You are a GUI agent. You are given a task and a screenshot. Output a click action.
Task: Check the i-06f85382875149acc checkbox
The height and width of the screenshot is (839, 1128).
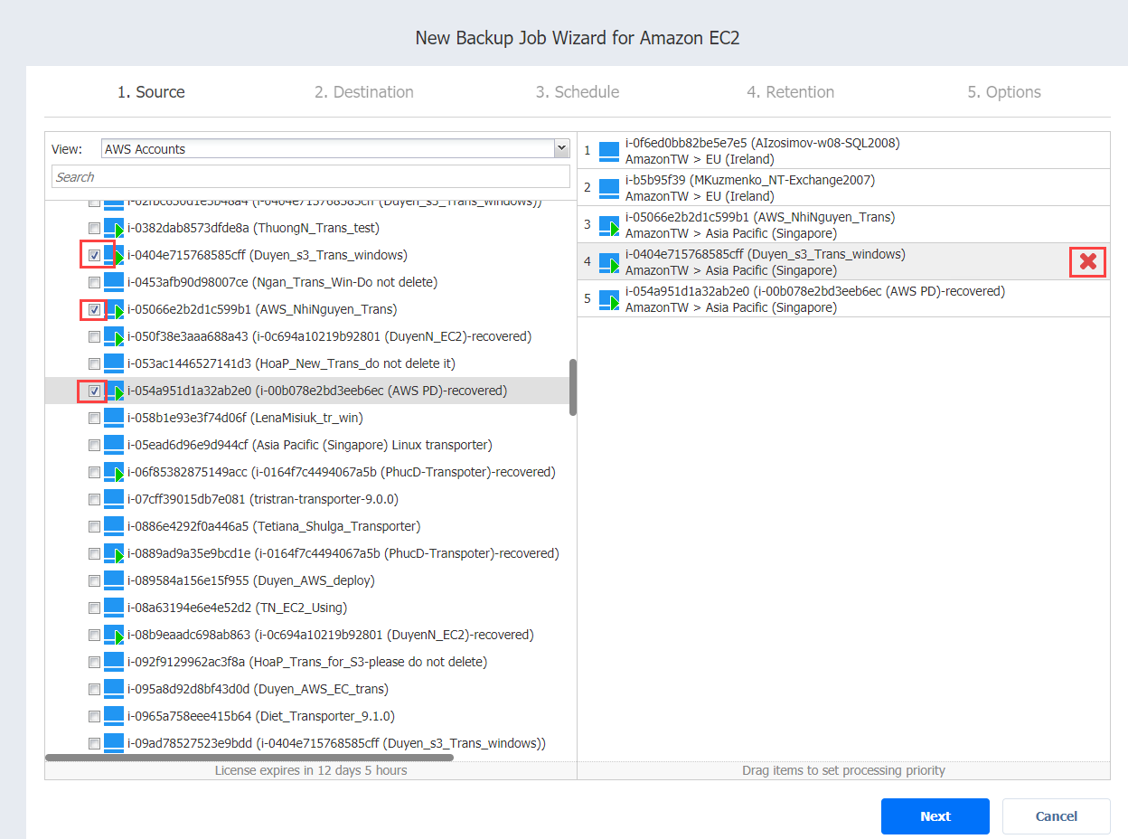94,472
